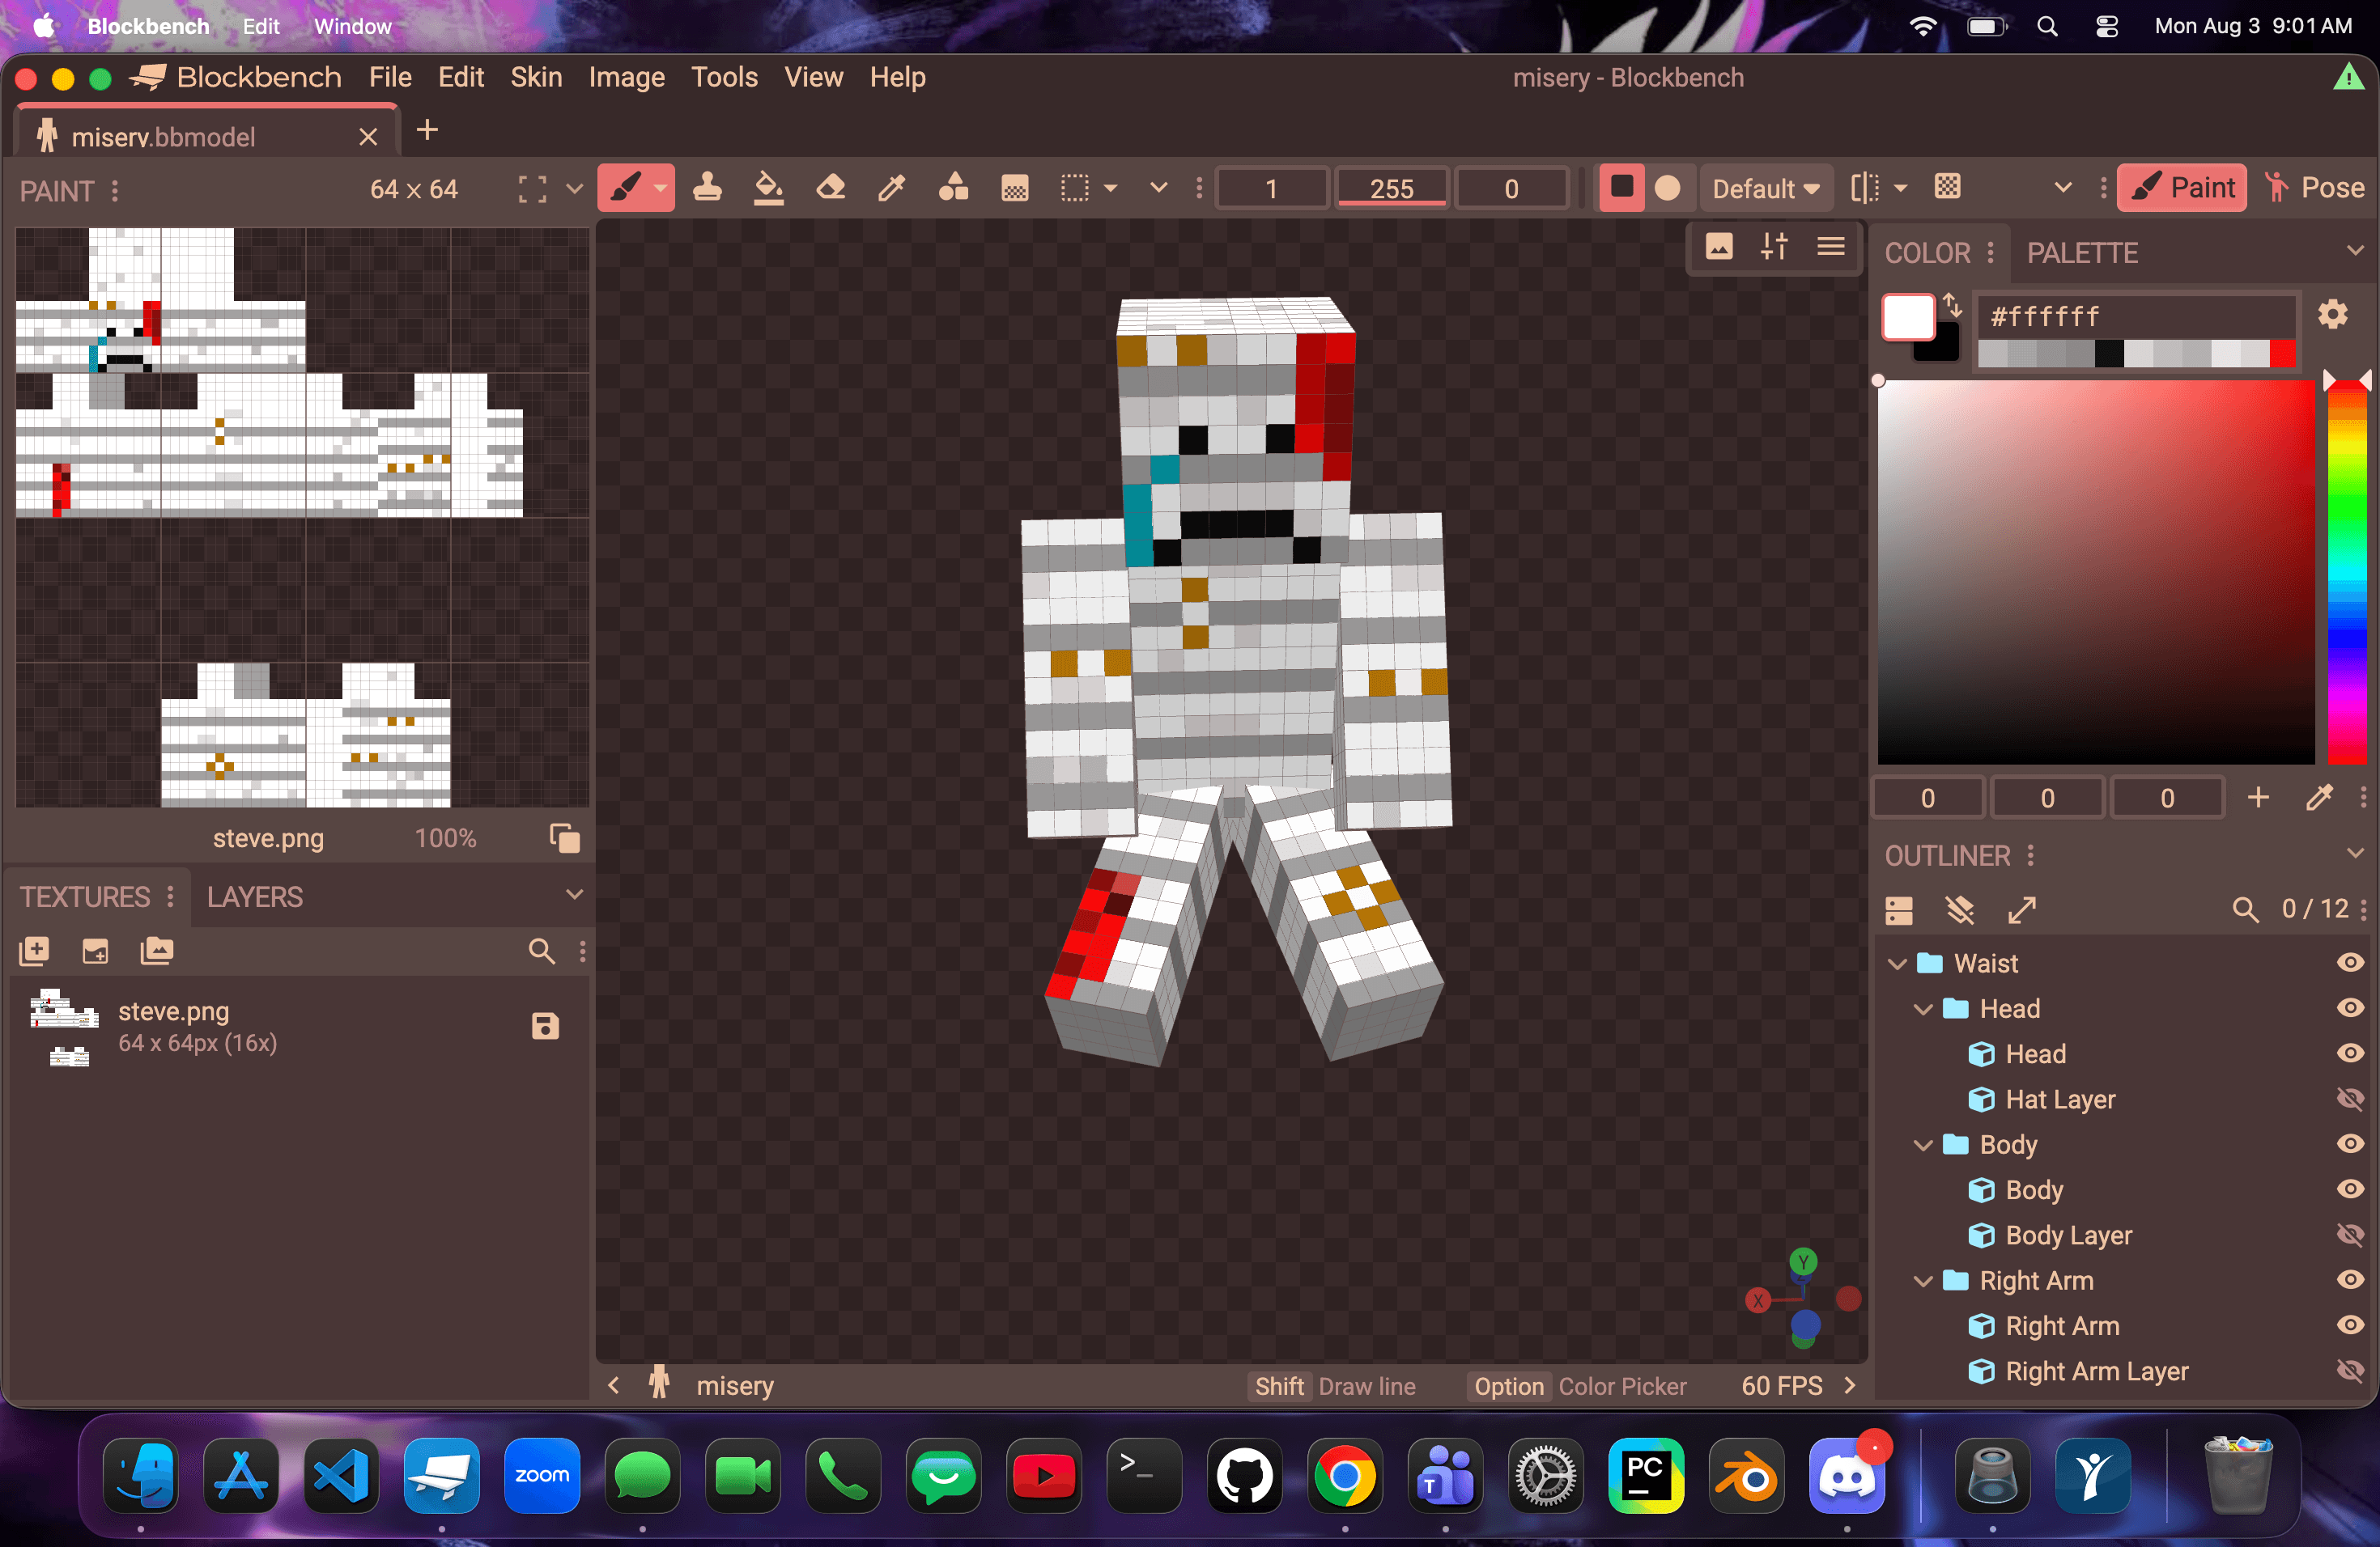Viewport: 2380px width, 1547px height.
Task: Open color panel settings gear
Action: 2333,315
